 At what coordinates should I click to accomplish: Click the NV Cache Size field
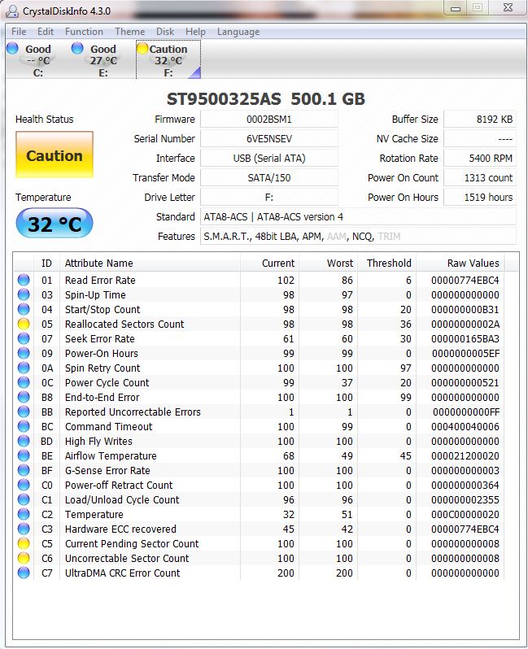point(480,138)
